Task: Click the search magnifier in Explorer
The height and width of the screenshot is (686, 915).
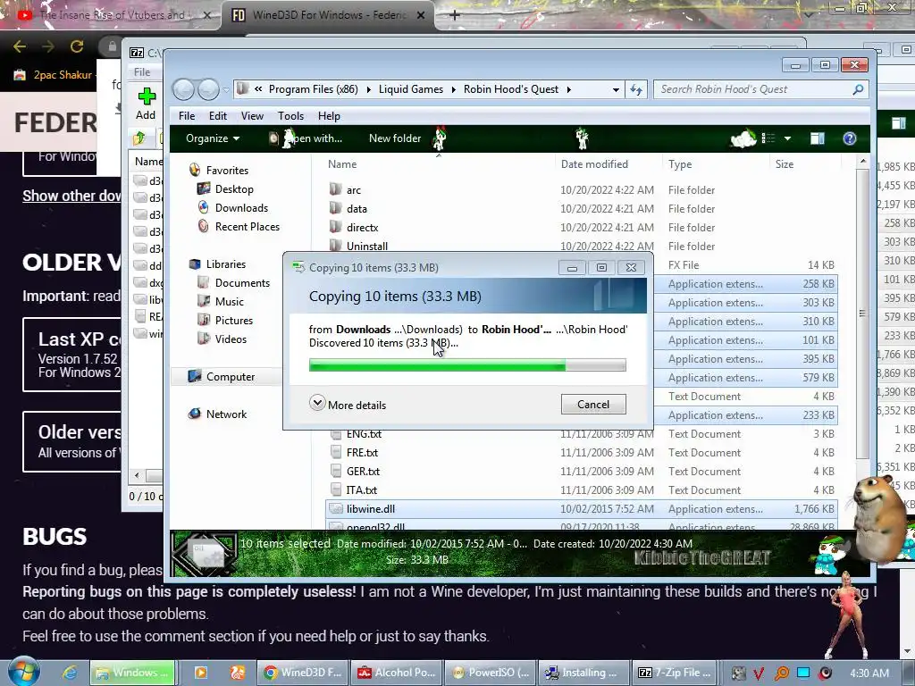Action: pyautogui.click(x=858, y=89)
